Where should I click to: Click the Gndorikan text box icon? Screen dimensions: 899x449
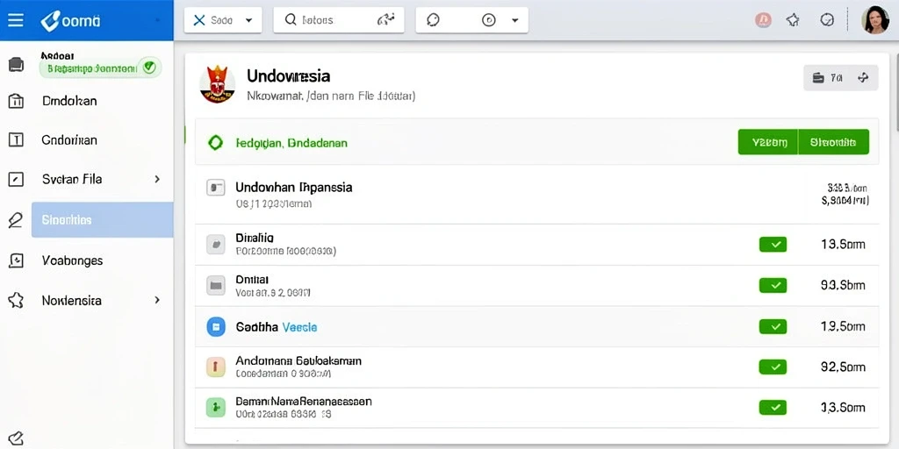16,139
